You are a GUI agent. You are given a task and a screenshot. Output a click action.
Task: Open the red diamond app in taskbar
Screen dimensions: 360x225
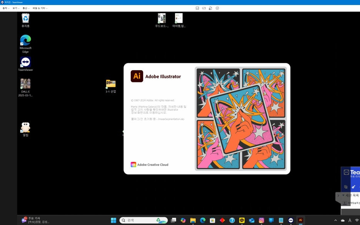[222, 220]
